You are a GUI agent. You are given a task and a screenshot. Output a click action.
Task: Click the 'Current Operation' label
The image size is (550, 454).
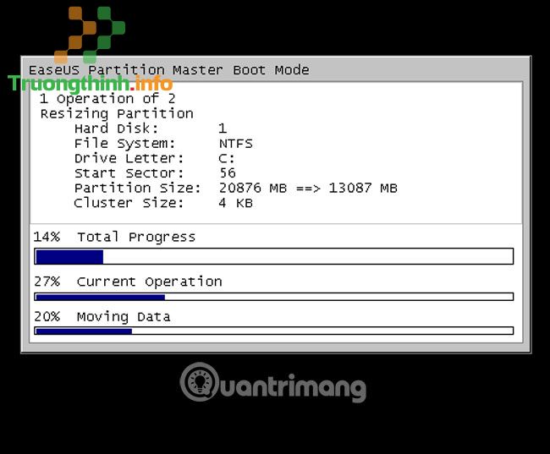point(150,282)
